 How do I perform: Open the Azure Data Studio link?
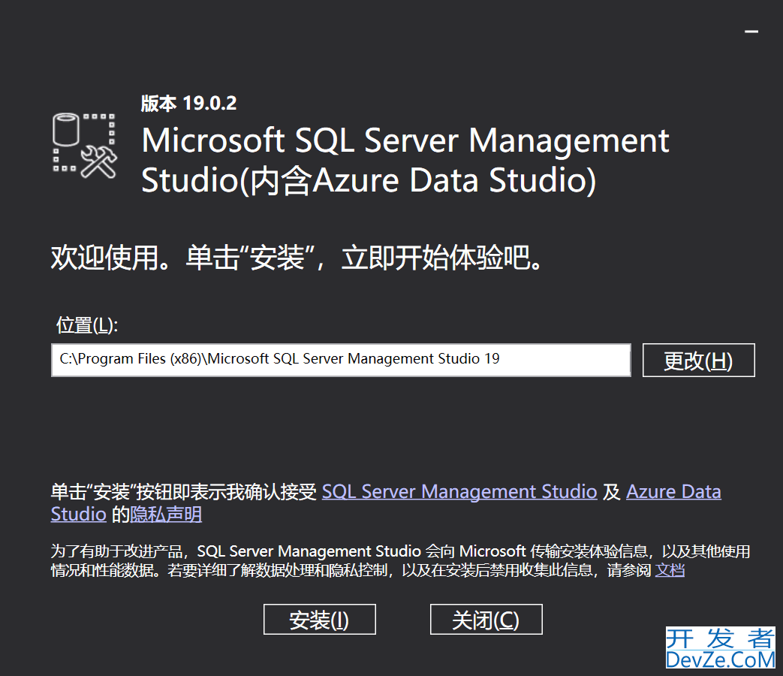(x=673, y=492)
